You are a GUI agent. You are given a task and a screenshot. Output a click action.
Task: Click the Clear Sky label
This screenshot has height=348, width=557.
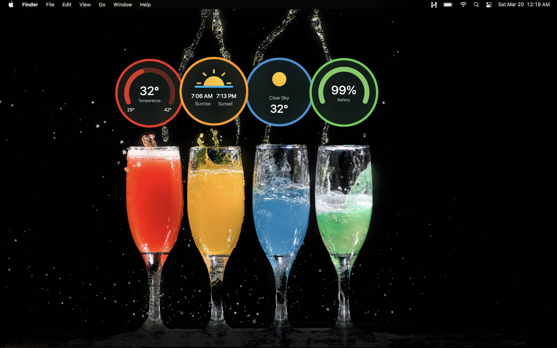tap(279, 98)
